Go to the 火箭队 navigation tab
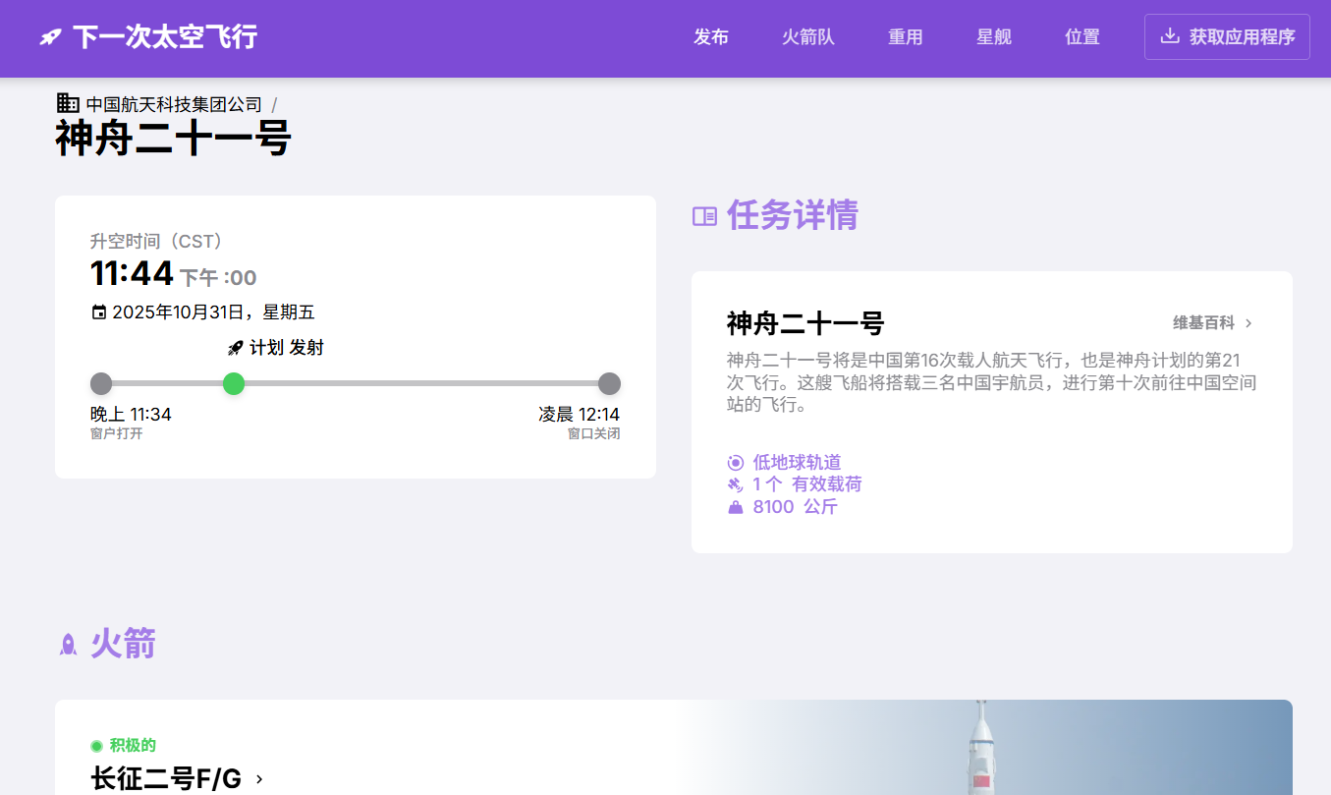The height and width of the screenshot is (795, 1331). (x=808, y=37)
